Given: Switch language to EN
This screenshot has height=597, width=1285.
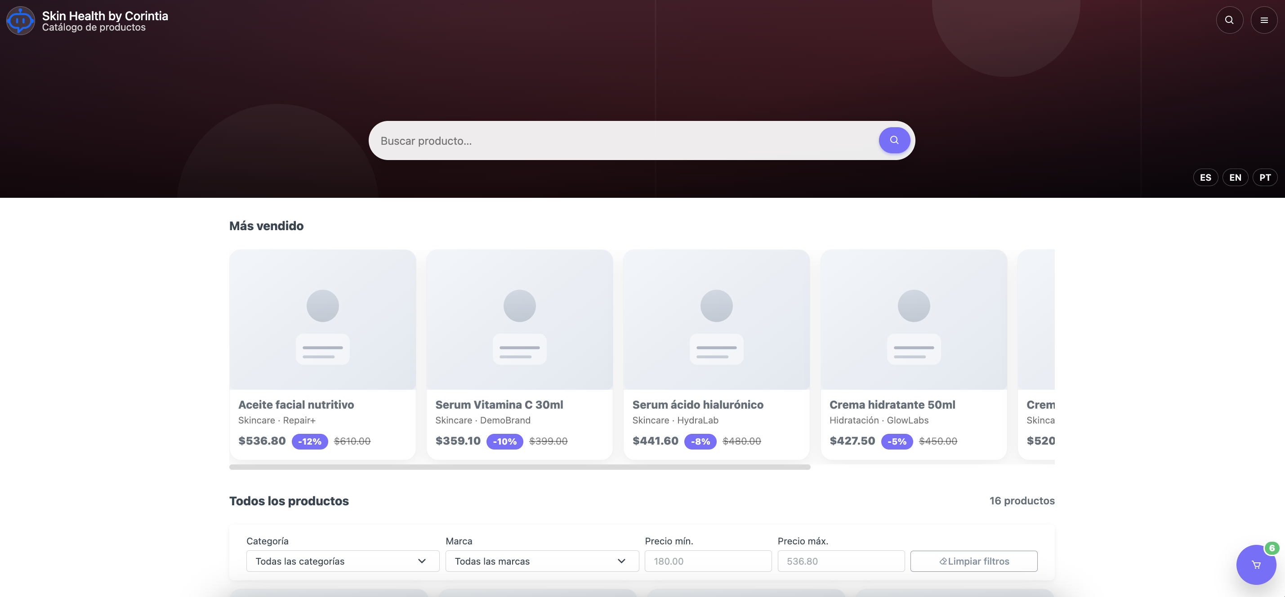Looking at the screenshot, I should tap(1235, 178).
